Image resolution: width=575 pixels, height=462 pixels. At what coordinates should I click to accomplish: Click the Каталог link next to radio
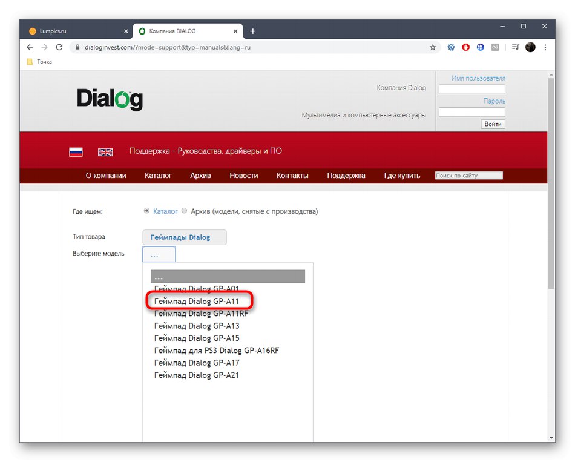[165, 211]
